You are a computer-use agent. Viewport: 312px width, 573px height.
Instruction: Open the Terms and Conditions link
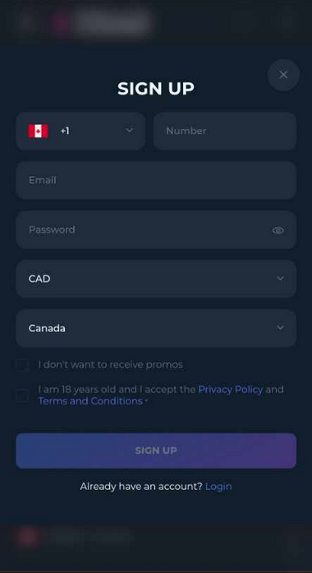click(x=90, y=401)
